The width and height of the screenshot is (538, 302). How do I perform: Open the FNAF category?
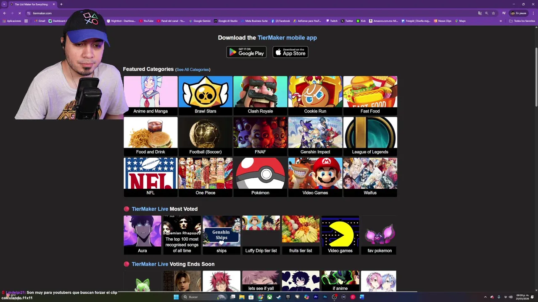point(260,136)
